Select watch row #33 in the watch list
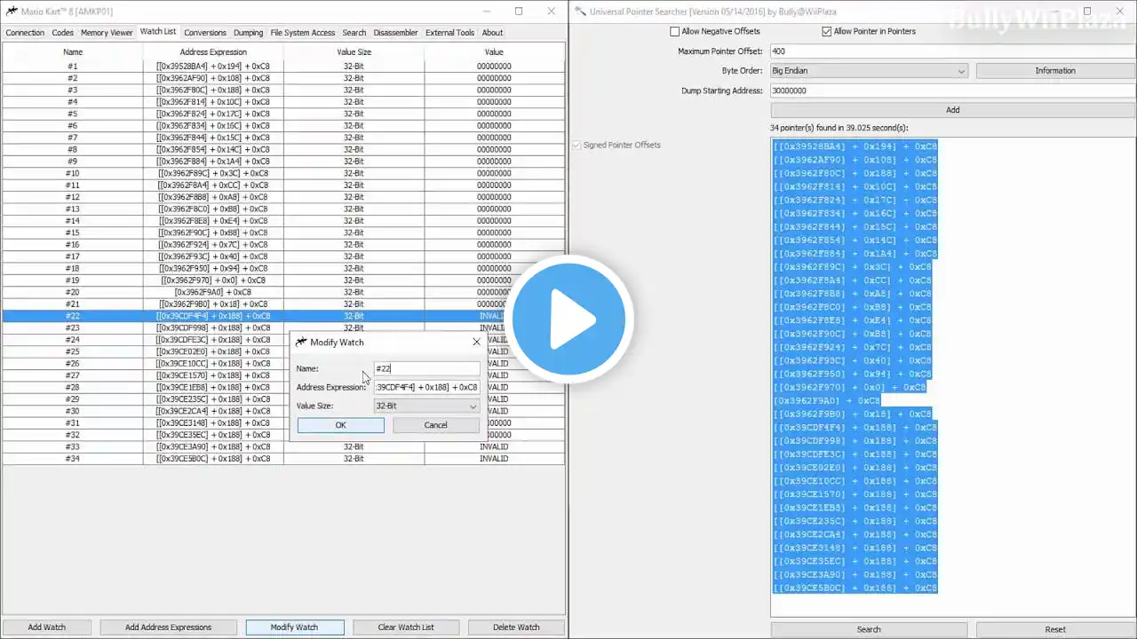This screenshot has height=639, width=1137. (x=283, y=446)
